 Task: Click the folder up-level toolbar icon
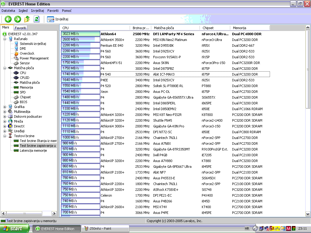click(27, 19)
